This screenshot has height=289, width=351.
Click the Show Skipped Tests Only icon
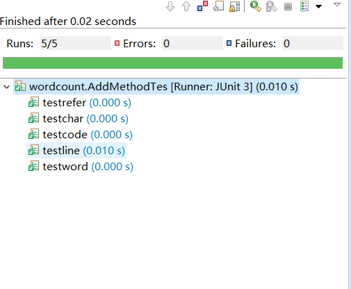[218, 6]
